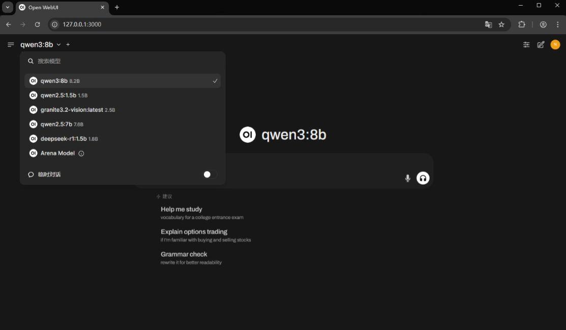Select qwen2.5:1.5b from model list
566x330 pixels.
(58, 95)
